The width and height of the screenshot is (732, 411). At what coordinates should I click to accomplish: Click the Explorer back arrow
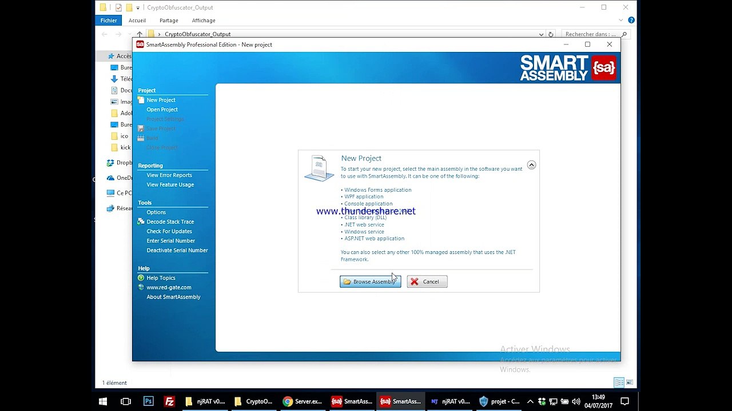(105, 34)
